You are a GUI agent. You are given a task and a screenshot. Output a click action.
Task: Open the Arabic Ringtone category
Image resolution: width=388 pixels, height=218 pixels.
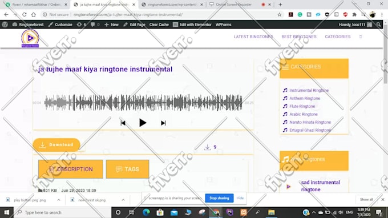tap(304, 114)
